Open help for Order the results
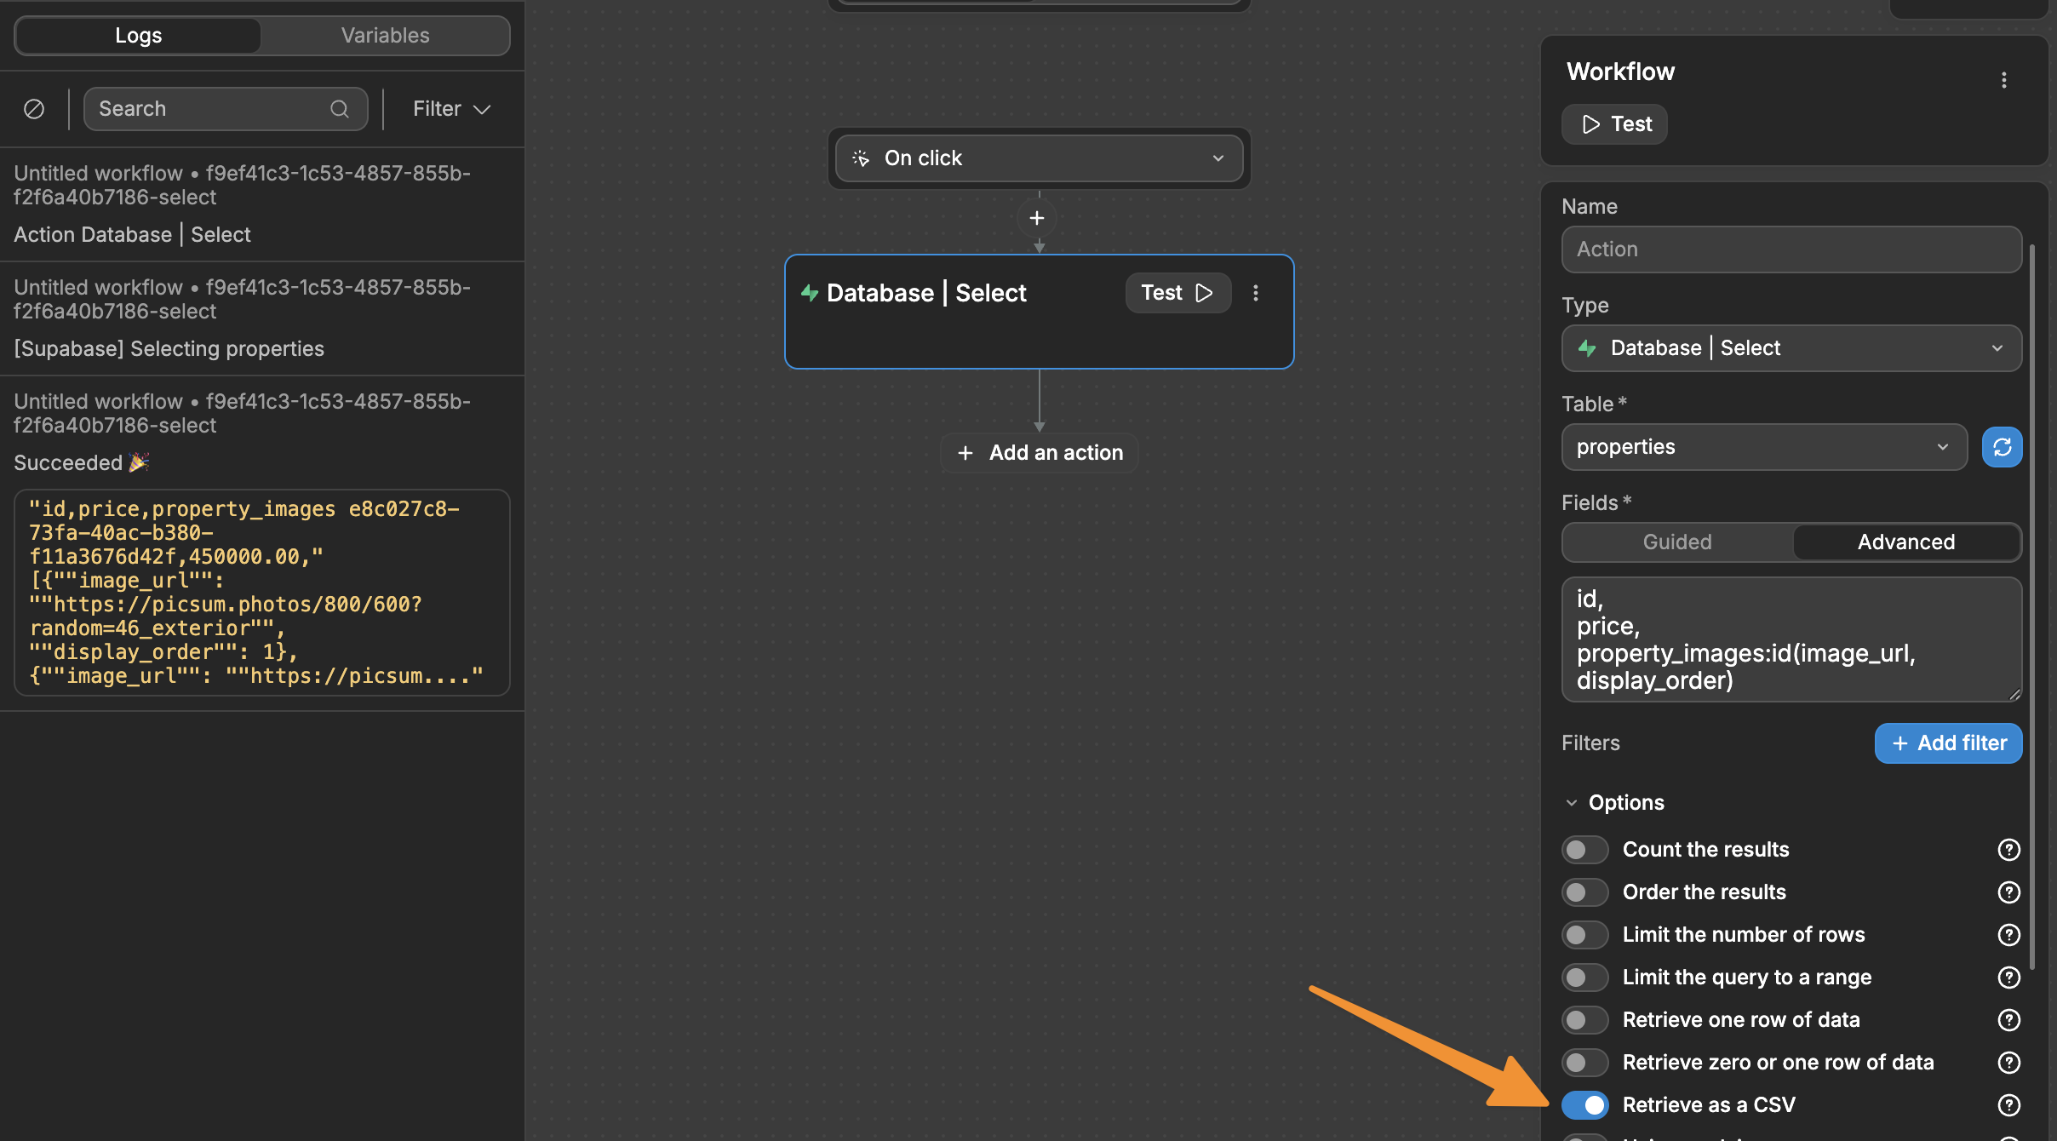 (x=2009, y=892)
